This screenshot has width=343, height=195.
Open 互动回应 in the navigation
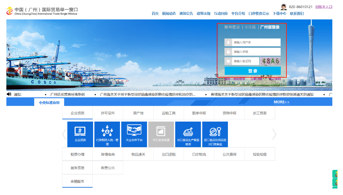click(x=221, y=14)
